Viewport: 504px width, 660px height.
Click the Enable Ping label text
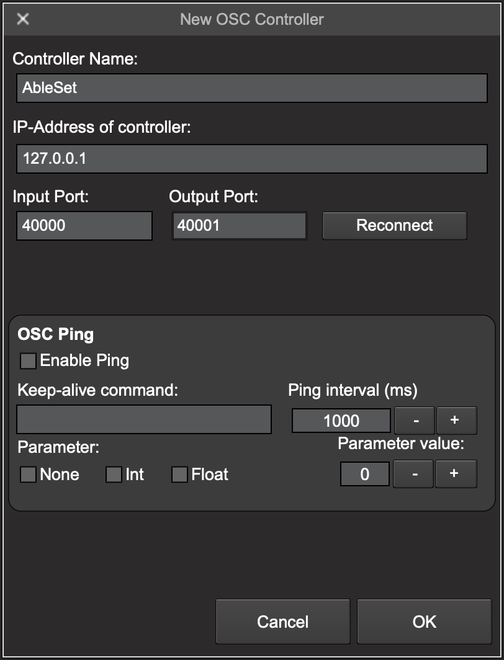(x=84, y=360)
